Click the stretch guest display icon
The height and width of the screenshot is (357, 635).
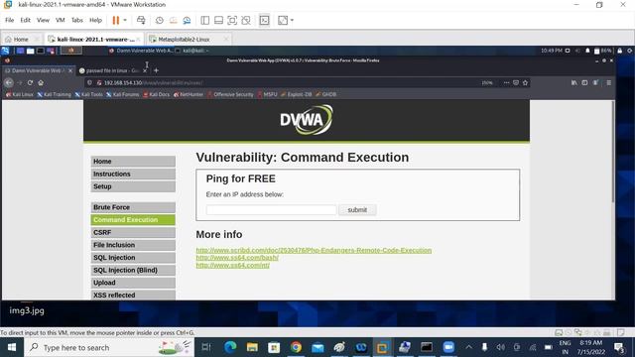(x=283, y=20)
